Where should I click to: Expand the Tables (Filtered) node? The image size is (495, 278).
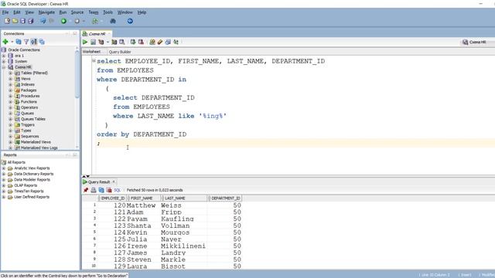coord(10,73)
